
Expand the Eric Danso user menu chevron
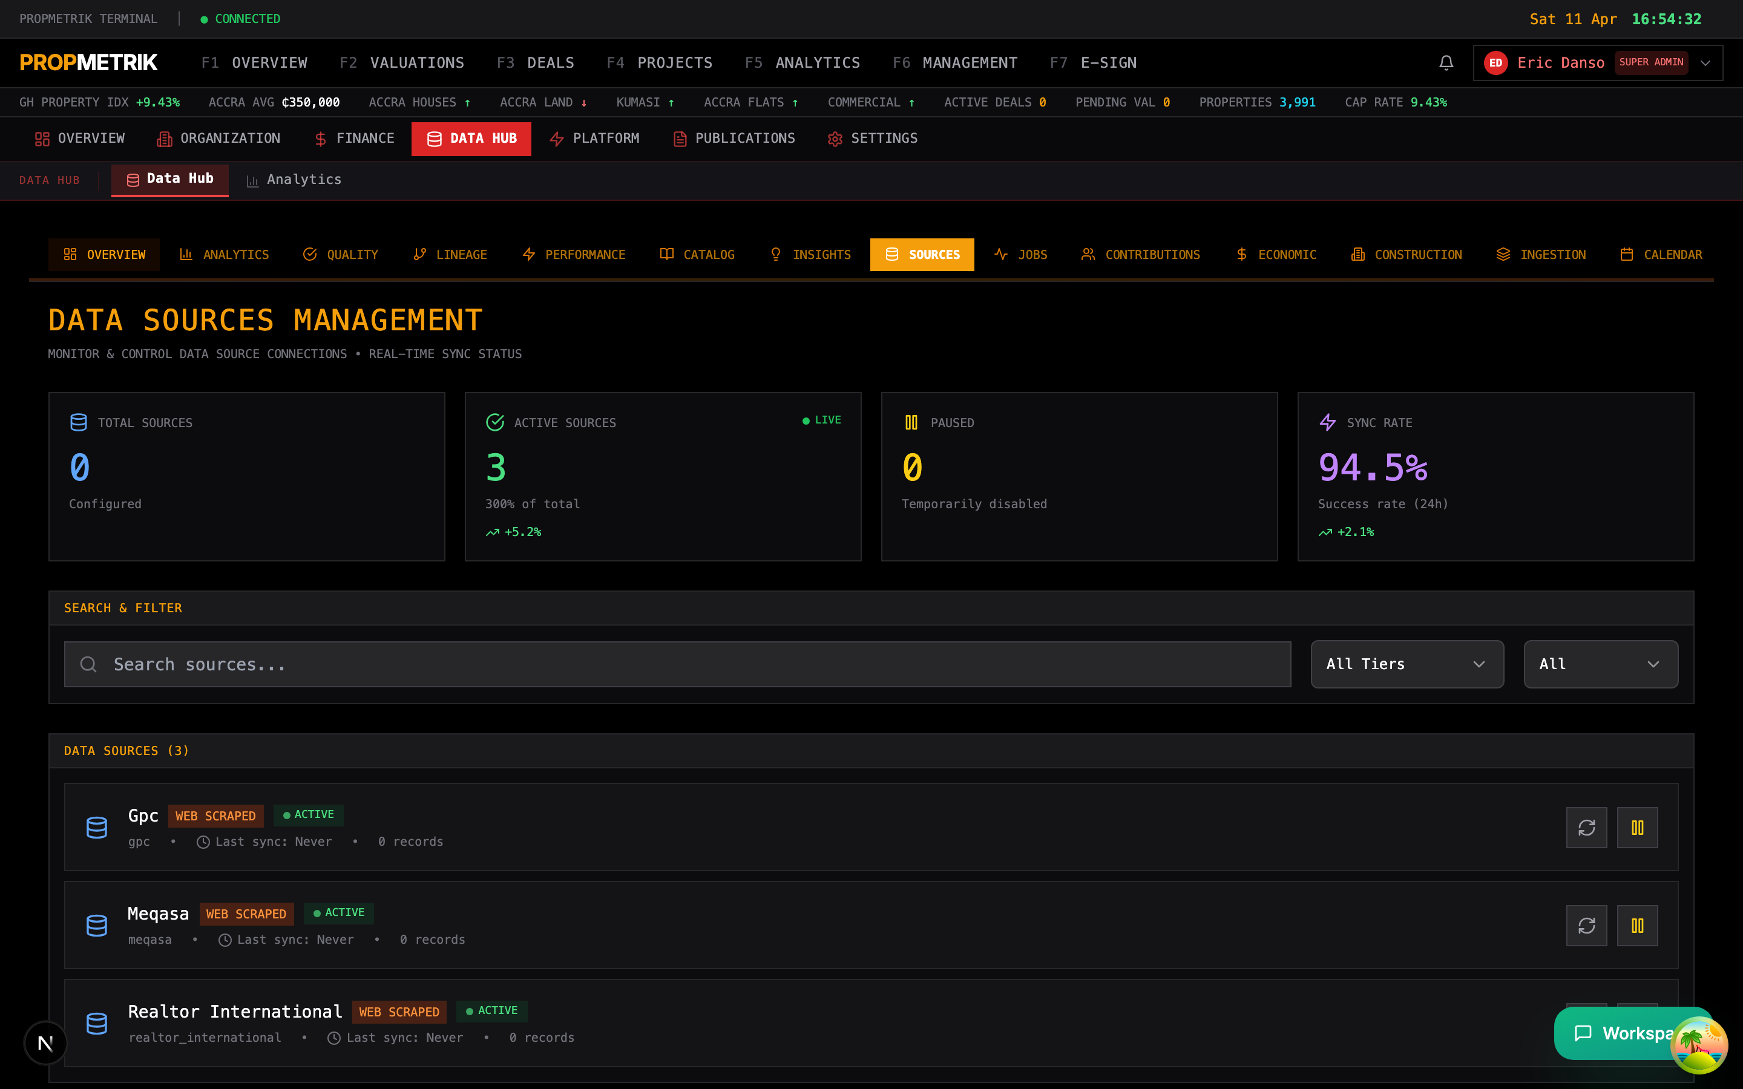1705,63
